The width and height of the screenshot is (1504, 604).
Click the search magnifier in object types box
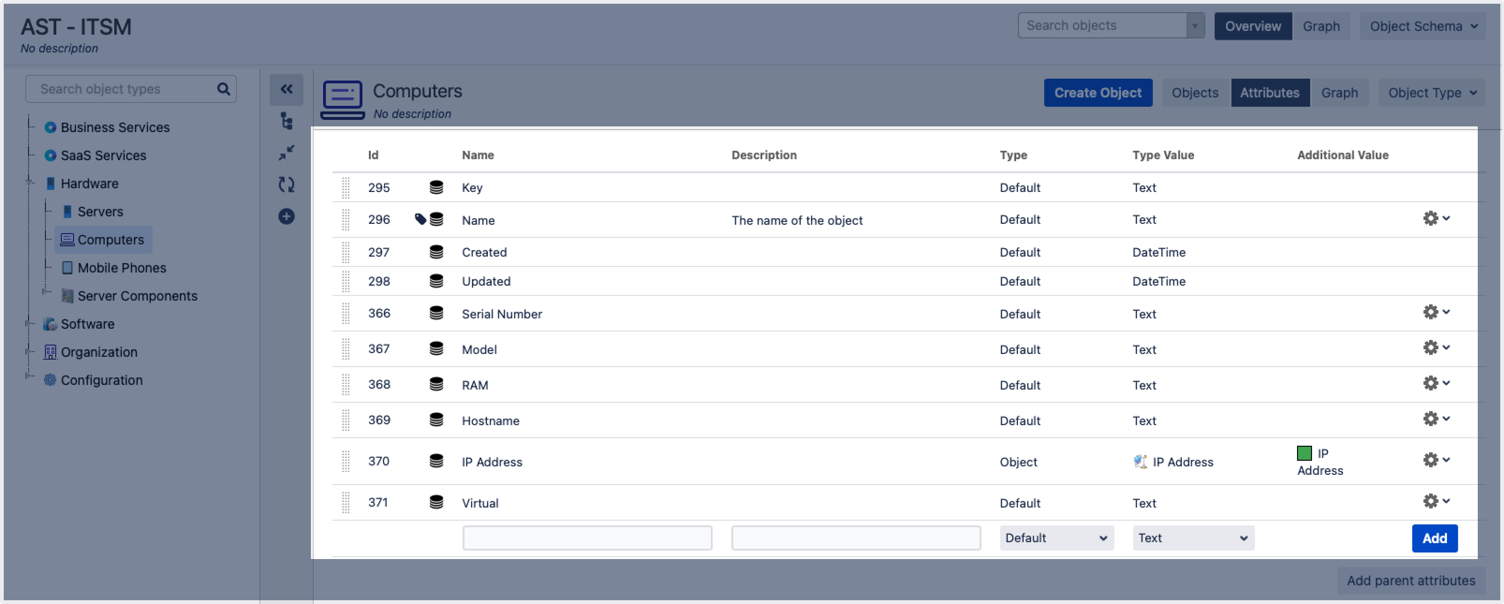[x=223, y=89]
